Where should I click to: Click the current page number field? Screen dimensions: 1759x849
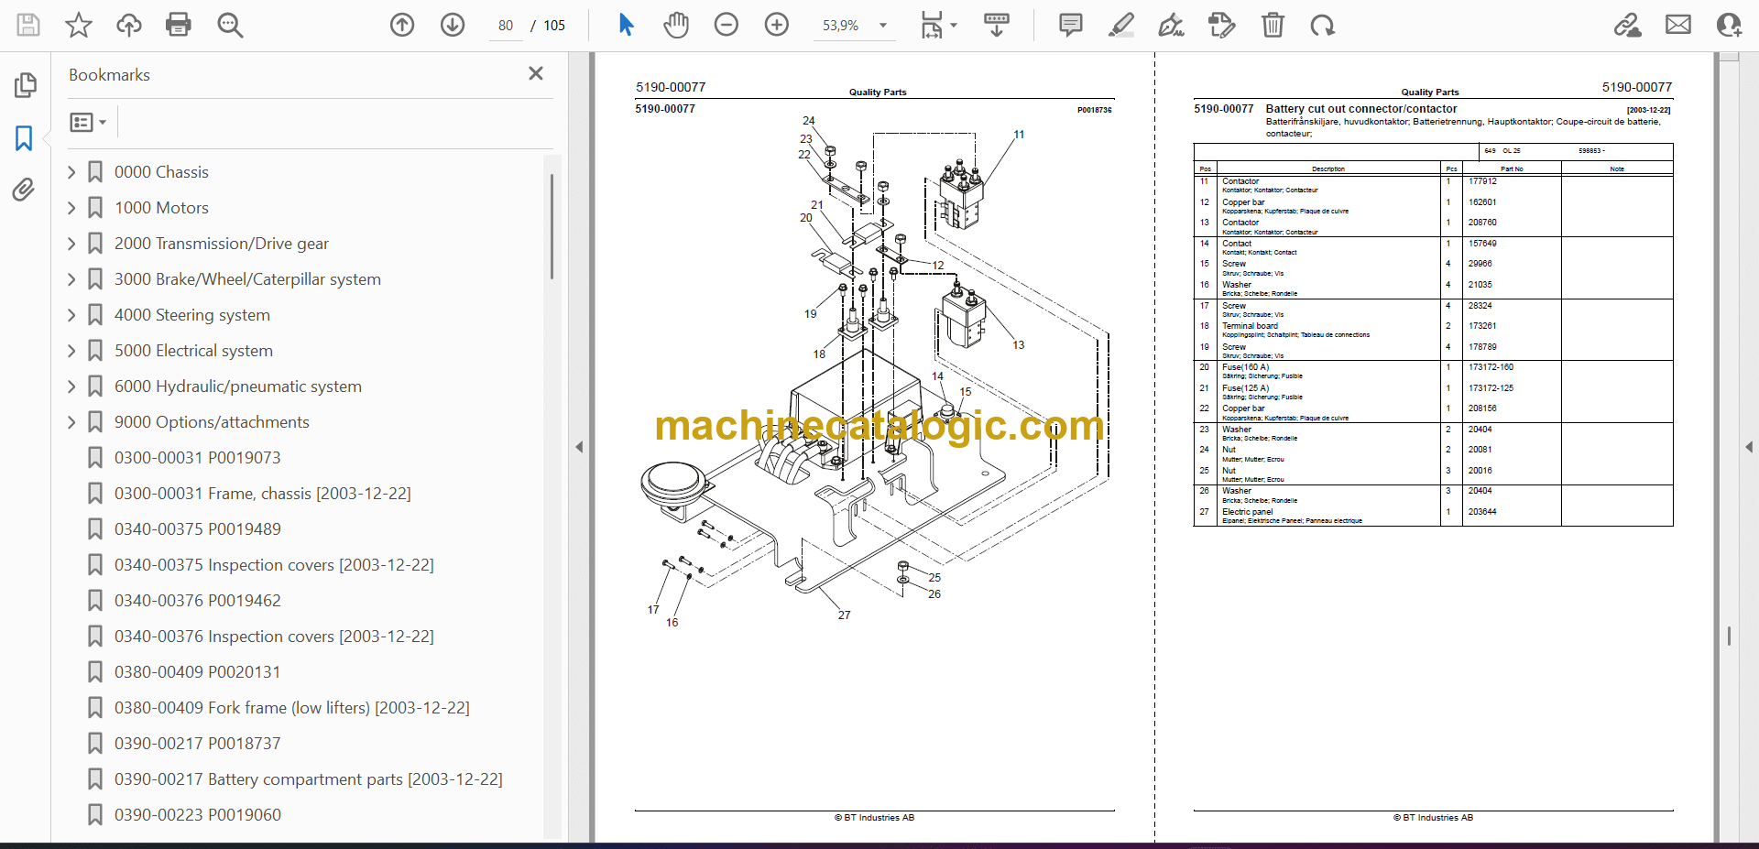(506, 26)
